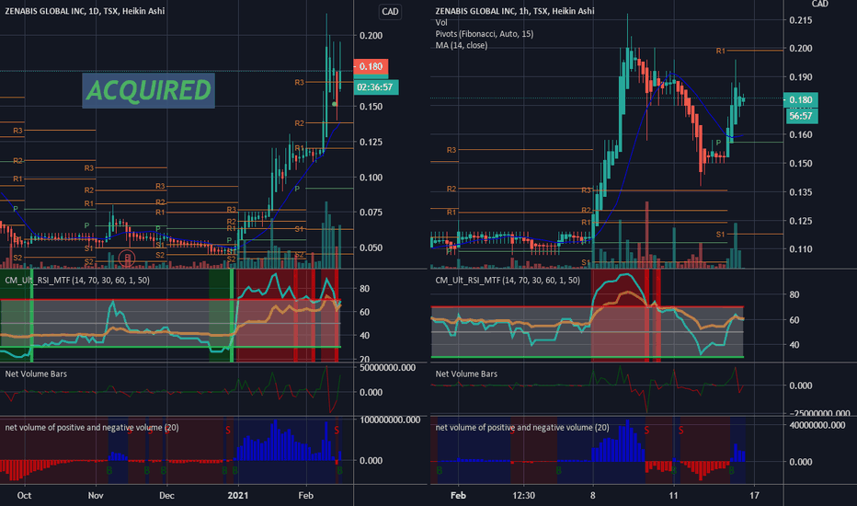Open the daily chart title ZENABIS GLOBAL INC, 1D
857x506 pixels.
[x=85, y=11]
